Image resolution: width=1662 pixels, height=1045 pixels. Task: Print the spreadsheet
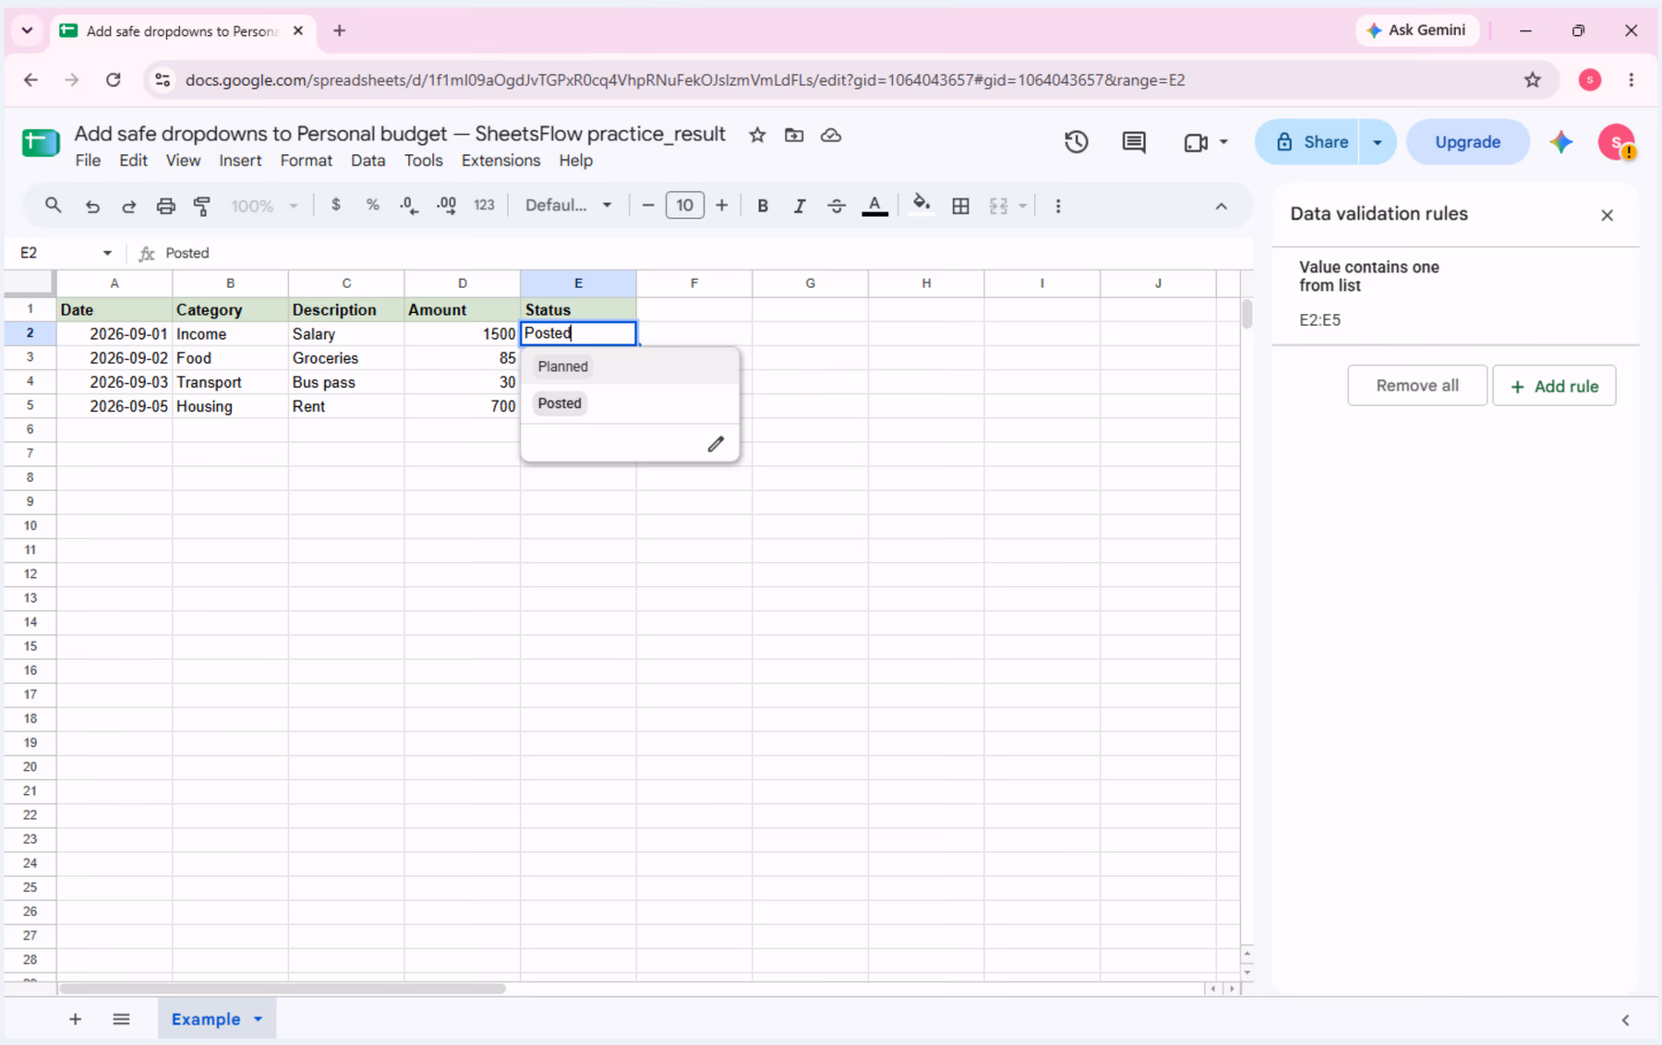(x=165, y=206)
